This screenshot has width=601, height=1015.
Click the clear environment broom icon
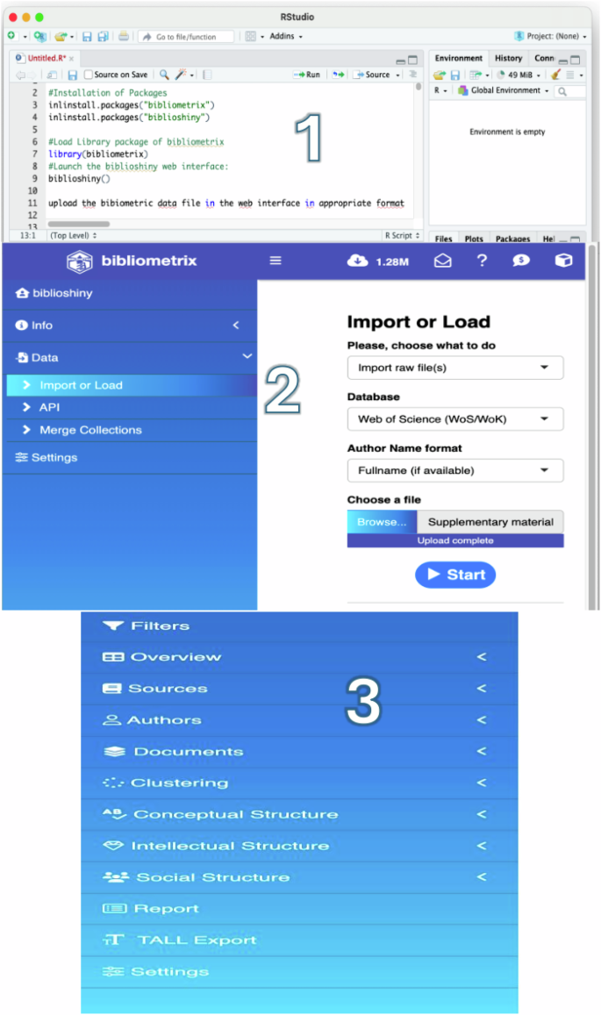[x=555, y=75]
